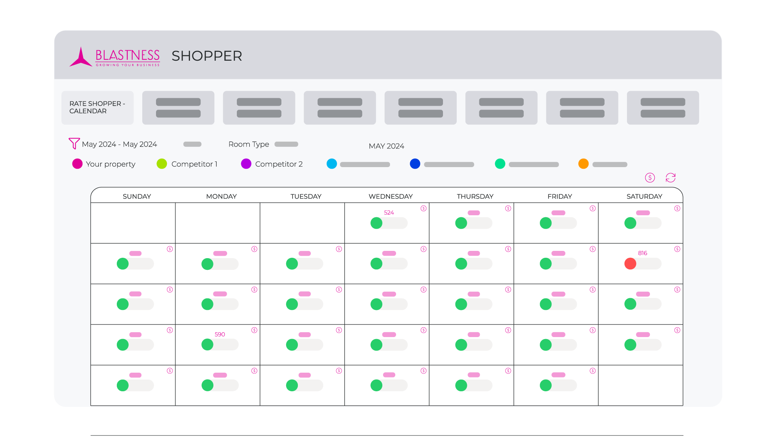The image size is (776, 437).
Task: Open the second tab after Rate Shopper Calendar
Action: click(259, 108)
